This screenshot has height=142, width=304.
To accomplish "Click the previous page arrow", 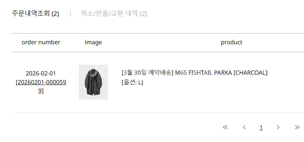I will point(244,127).
